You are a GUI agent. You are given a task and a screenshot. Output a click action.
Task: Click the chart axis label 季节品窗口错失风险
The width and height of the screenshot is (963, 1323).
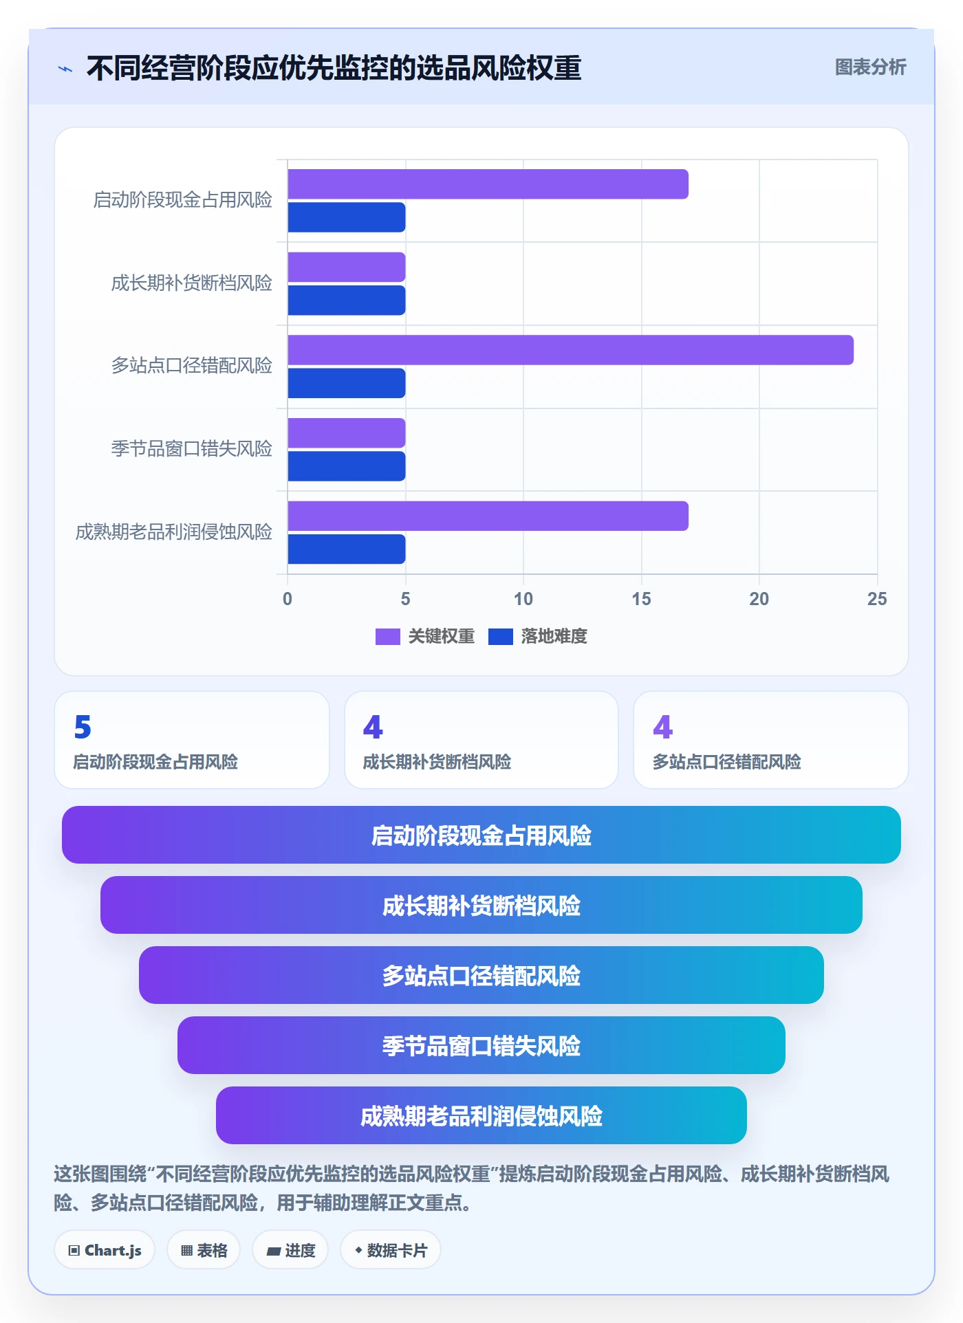191,449
